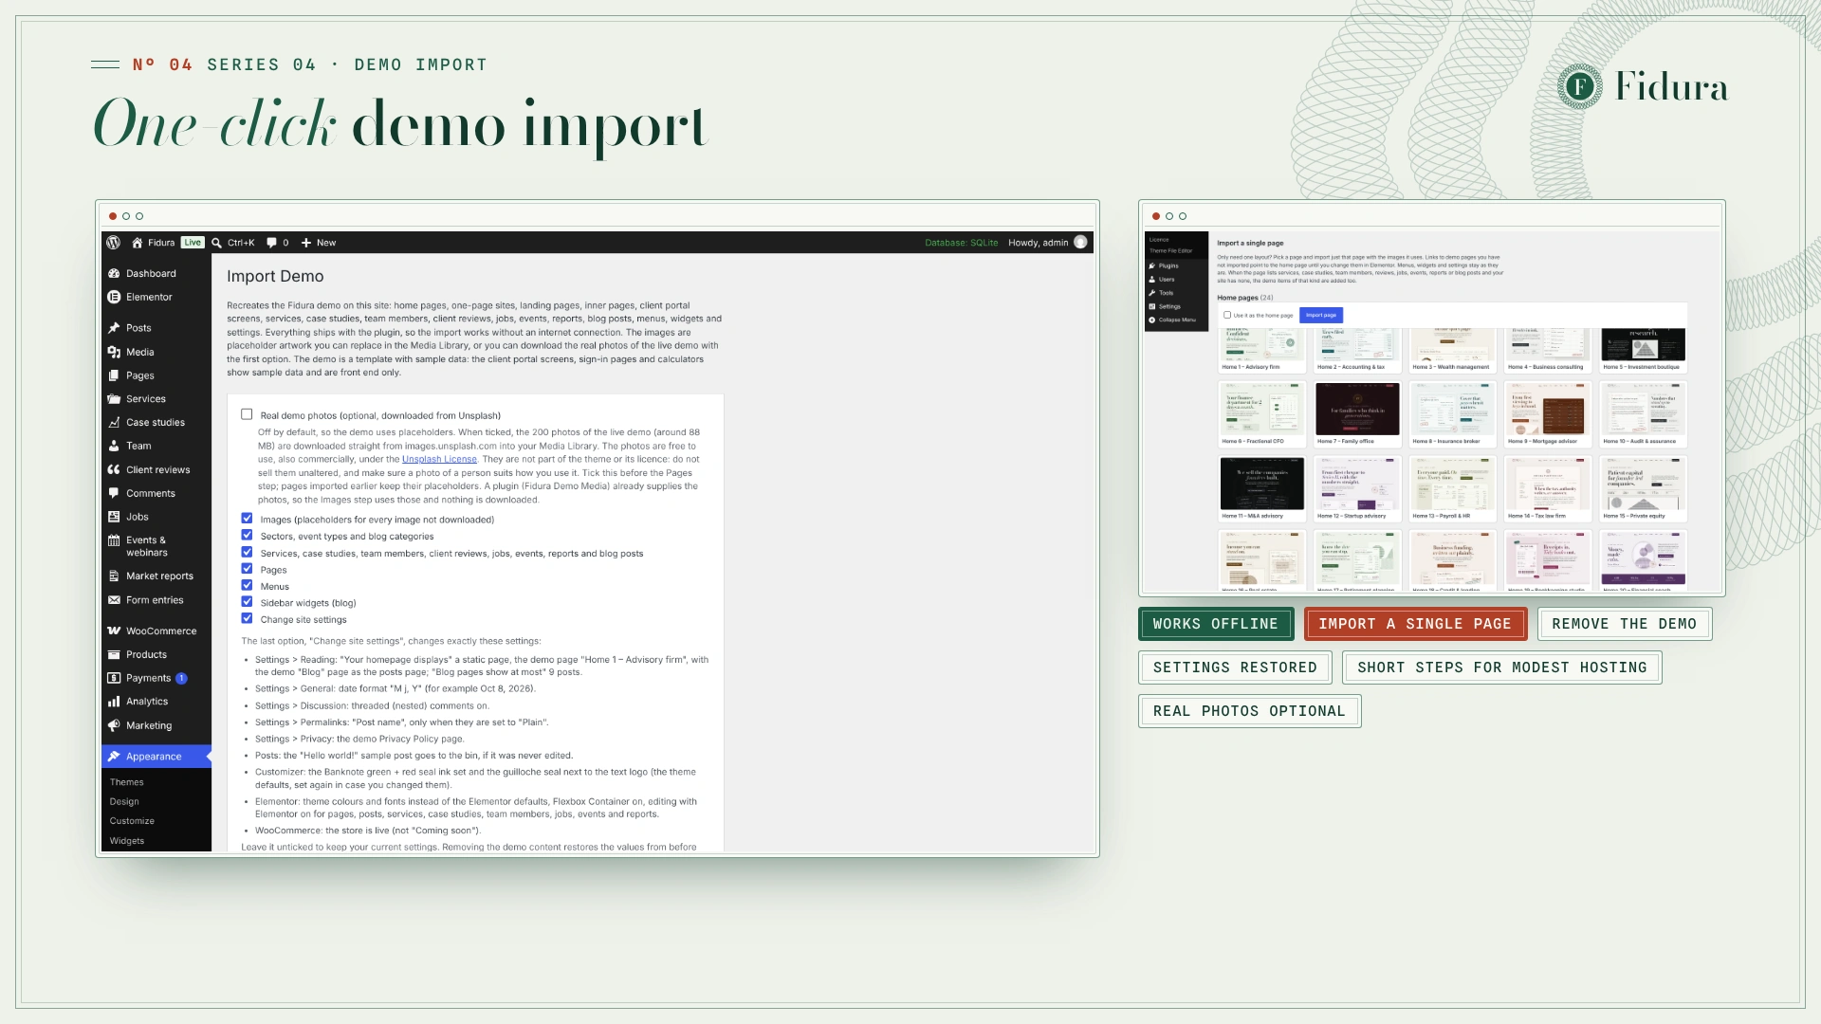Screen dimensions: 1821x1024
Task: Open the Ctrl+K search in admin bar
Action: (233, 243)
